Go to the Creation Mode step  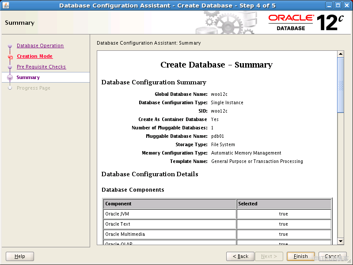coord(34,56)
